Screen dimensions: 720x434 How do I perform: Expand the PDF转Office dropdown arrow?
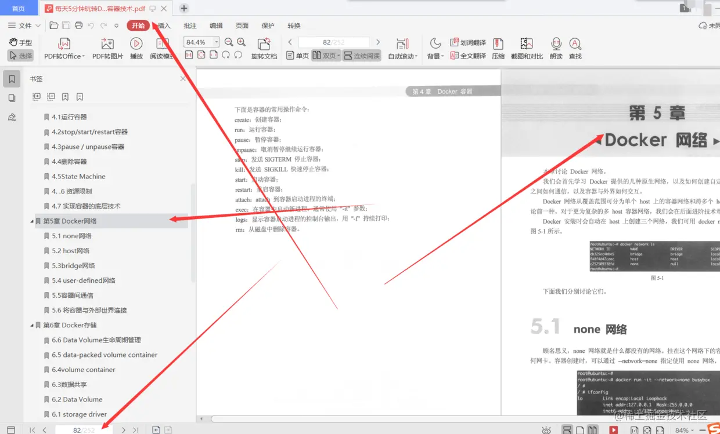(84, 57)
